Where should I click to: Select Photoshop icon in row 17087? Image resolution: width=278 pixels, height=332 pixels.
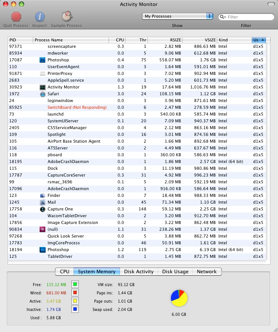pyautogui.click(x=43, y=60)
